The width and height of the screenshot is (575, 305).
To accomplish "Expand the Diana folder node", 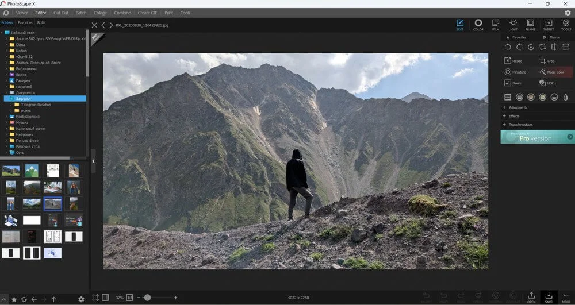I will pos(6,45).
